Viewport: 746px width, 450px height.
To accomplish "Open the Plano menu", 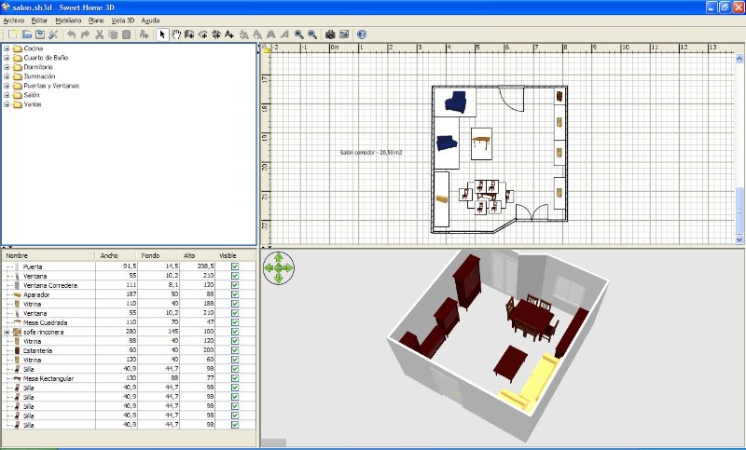I will [x=96, y=20].
